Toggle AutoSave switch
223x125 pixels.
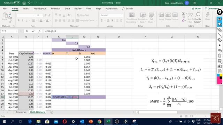click(x=17, y=3)
